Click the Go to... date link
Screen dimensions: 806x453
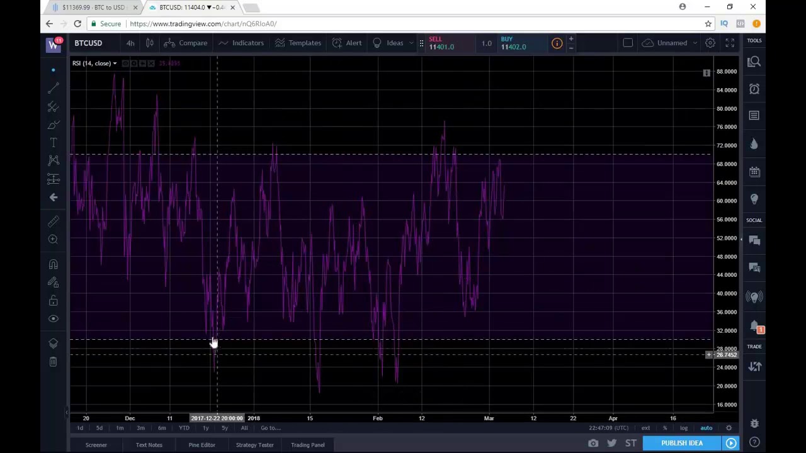pos(270,428)
